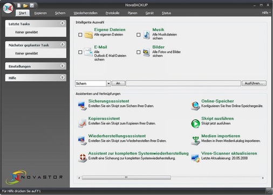The height and width of the screenshot is (195, 273).
Task: Click the save disk icon in title bar
Action: click(x=32, y=5)
